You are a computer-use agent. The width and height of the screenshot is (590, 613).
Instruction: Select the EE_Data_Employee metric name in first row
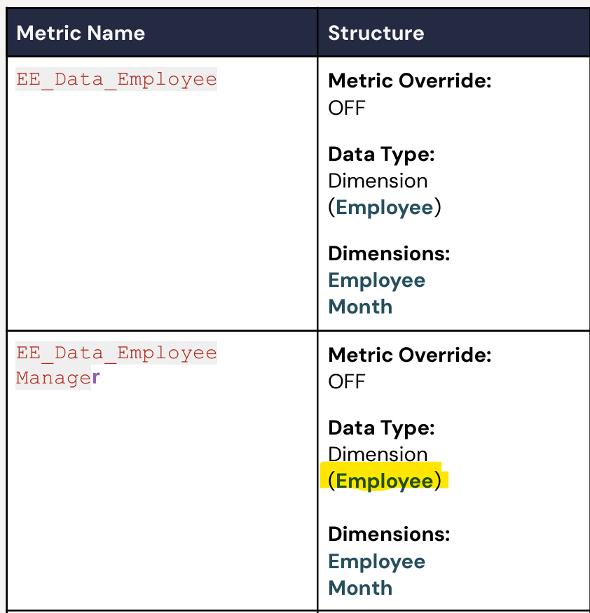click(x=116, y=79)
